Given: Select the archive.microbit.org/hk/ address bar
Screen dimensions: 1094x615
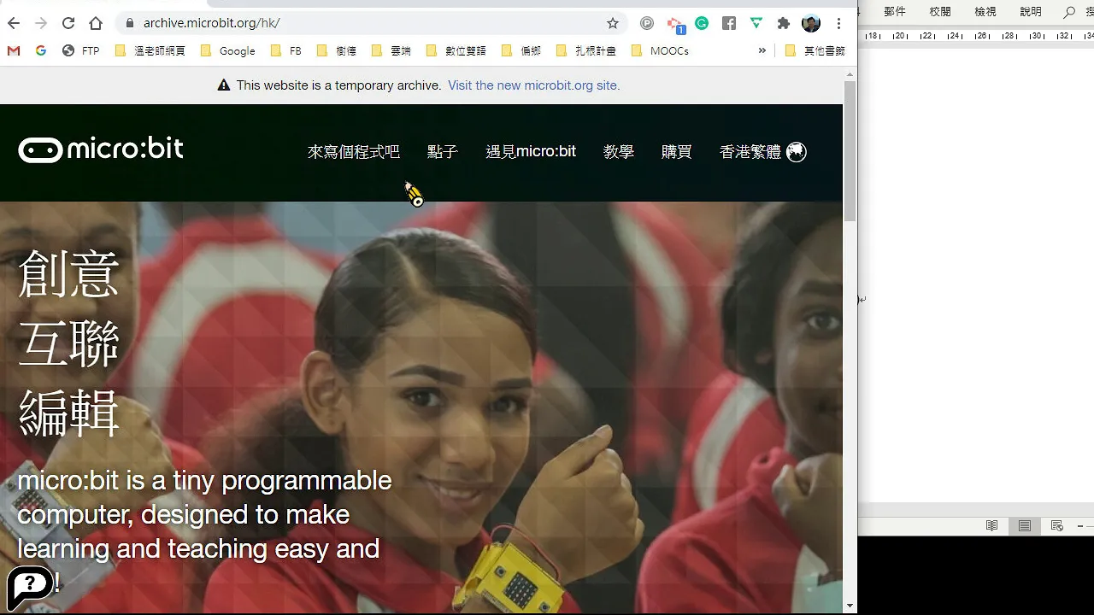Looking at the screenshot, I should click(368, 23).
